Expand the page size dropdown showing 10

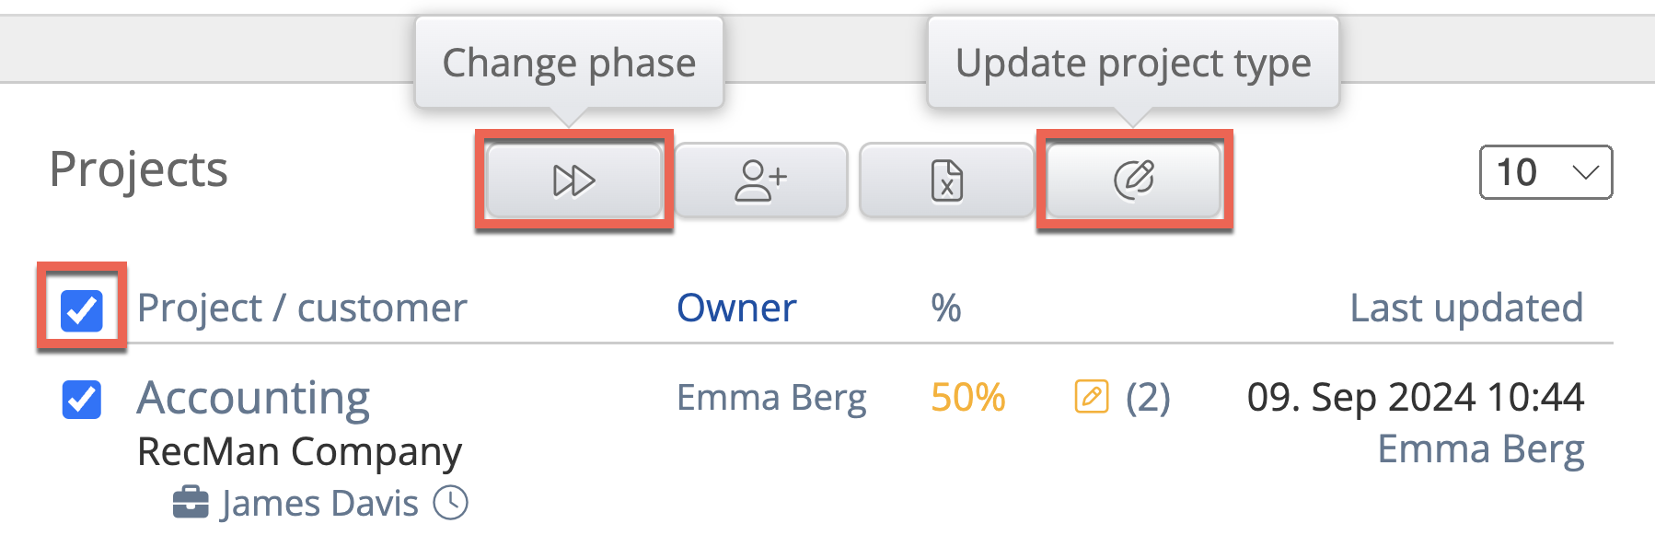tap(1545, 172)
